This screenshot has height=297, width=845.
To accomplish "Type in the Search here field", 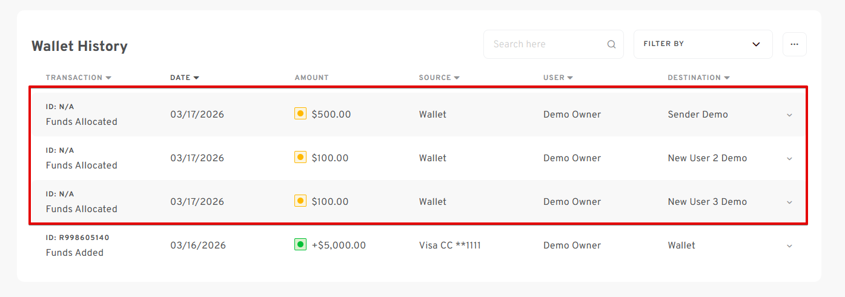I will (x=545, y=44).
